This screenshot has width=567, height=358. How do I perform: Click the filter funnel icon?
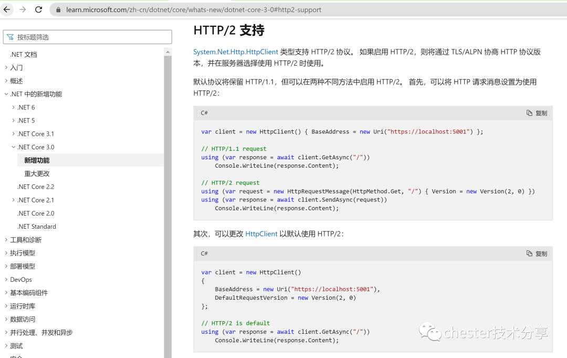[10, 37]
